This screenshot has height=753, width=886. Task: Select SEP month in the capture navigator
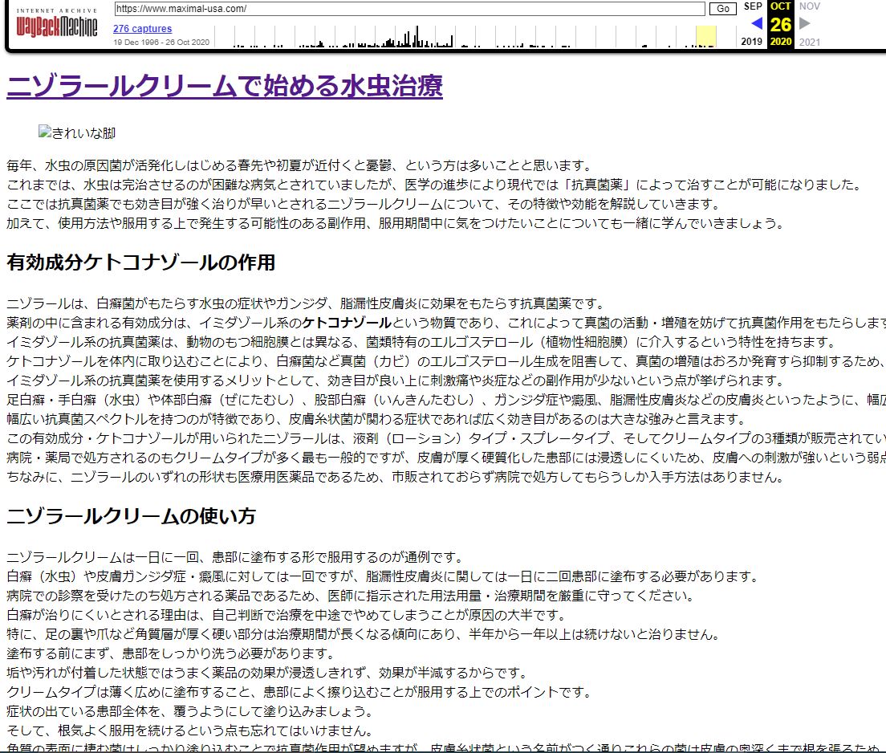pyautogui.click(x=753, y=6)
